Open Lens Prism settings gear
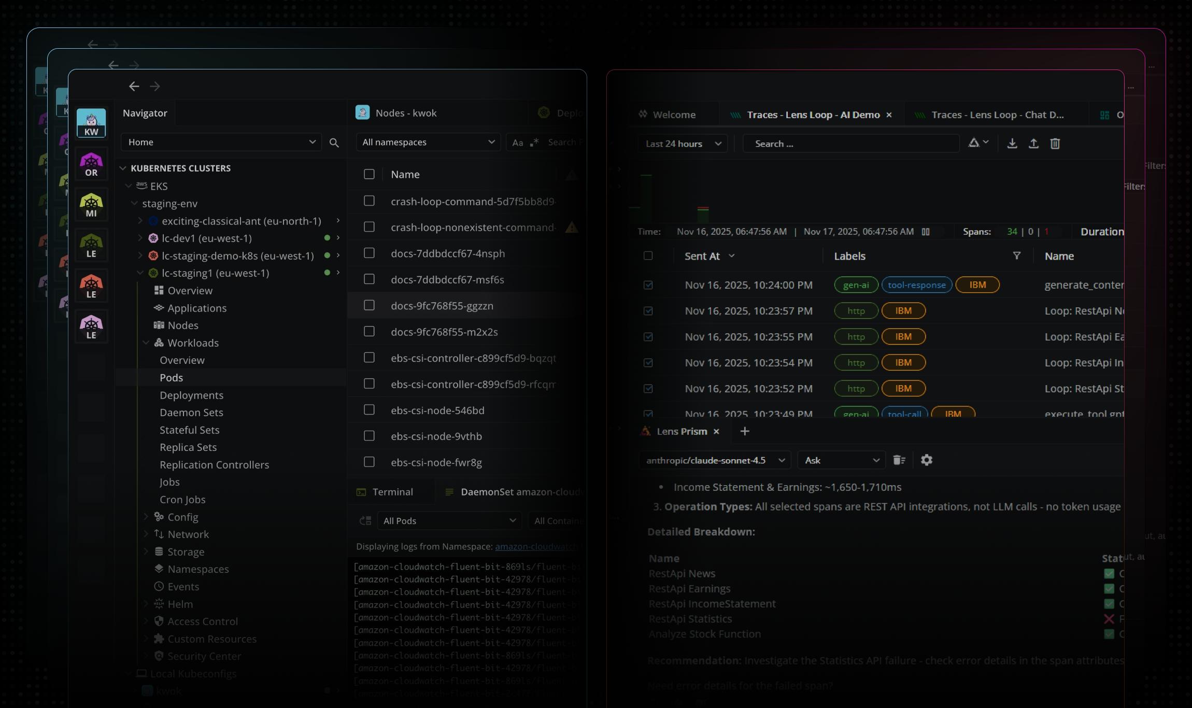 coord(926,460)
